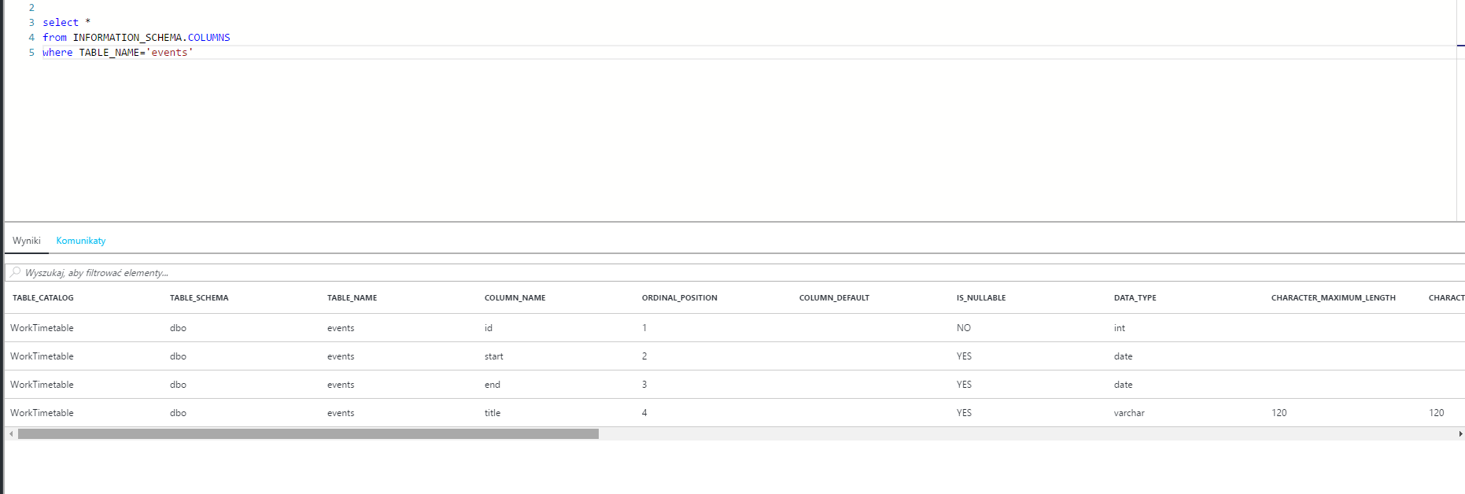This screenshot has height=494, width=1465.
Task: Click the COLUMN_NAME column header
Action: 515,298
